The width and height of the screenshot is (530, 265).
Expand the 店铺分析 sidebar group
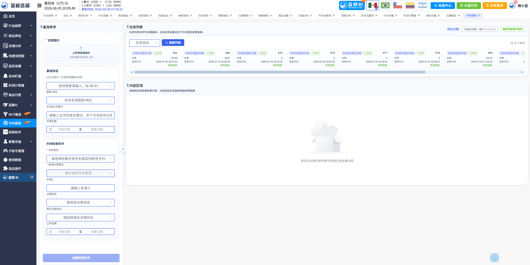18,46
